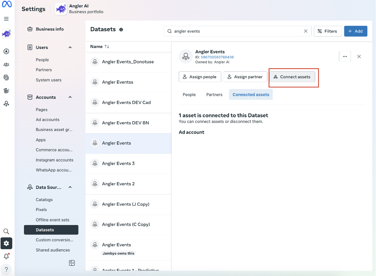
Task: Open the hamburger menu icon
Action: (6, 19)
